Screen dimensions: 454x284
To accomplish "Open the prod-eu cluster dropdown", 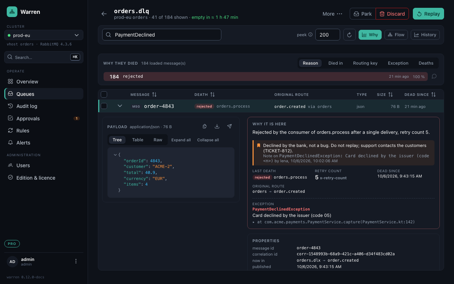I will click(44, 35).
